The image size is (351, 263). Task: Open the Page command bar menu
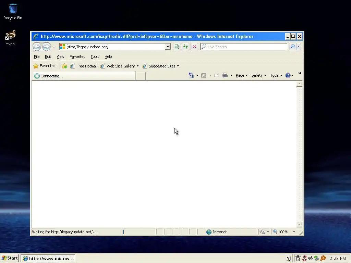[x=242, y=75]
